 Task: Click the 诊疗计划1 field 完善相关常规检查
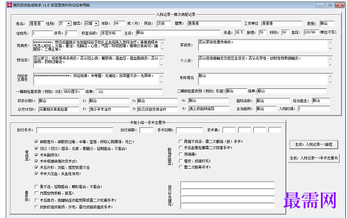pos(58,109)
